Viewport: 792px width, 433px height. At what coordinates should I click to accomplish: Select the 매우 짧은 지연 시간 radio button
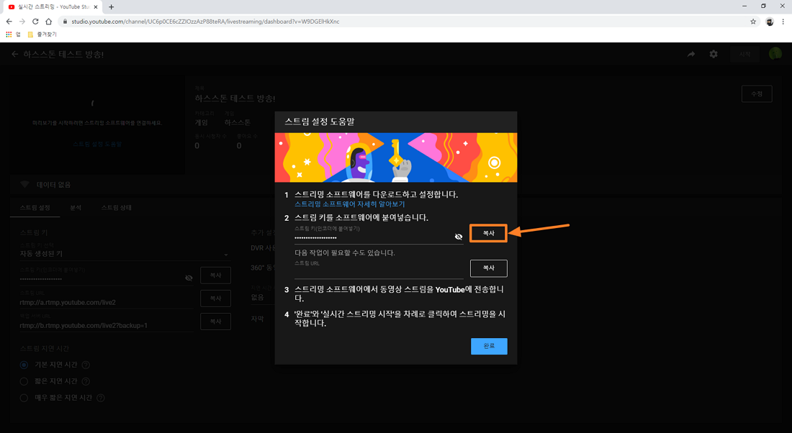(x=24, y=398)
